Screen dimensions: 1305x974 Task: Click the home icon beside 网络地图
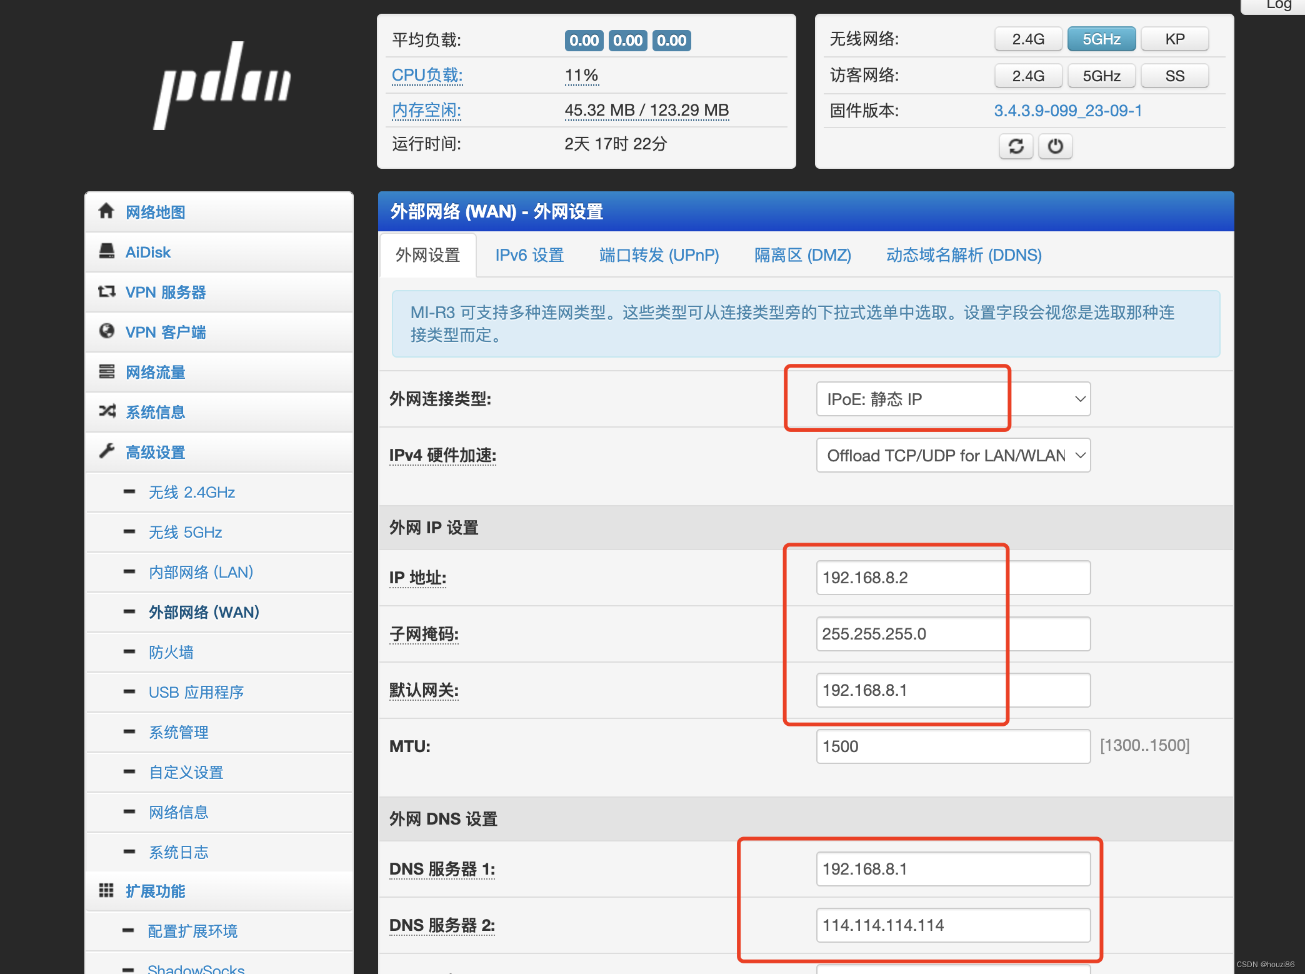coord(106,211)
